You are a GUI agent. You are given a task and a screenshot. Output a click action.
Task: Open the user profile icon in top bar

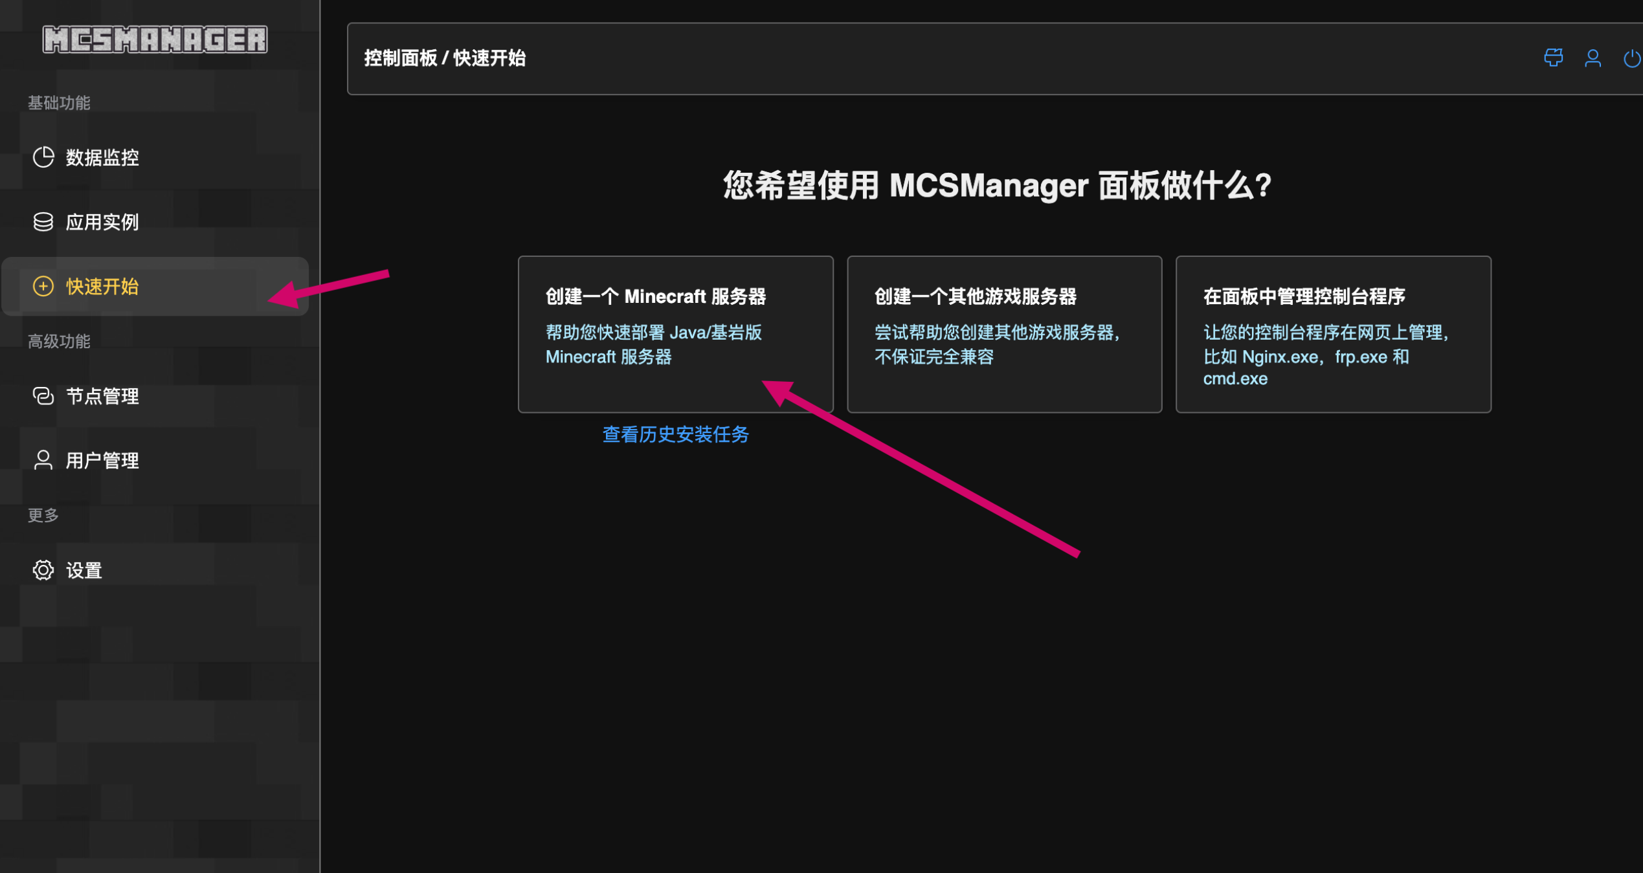[1593, 58]
